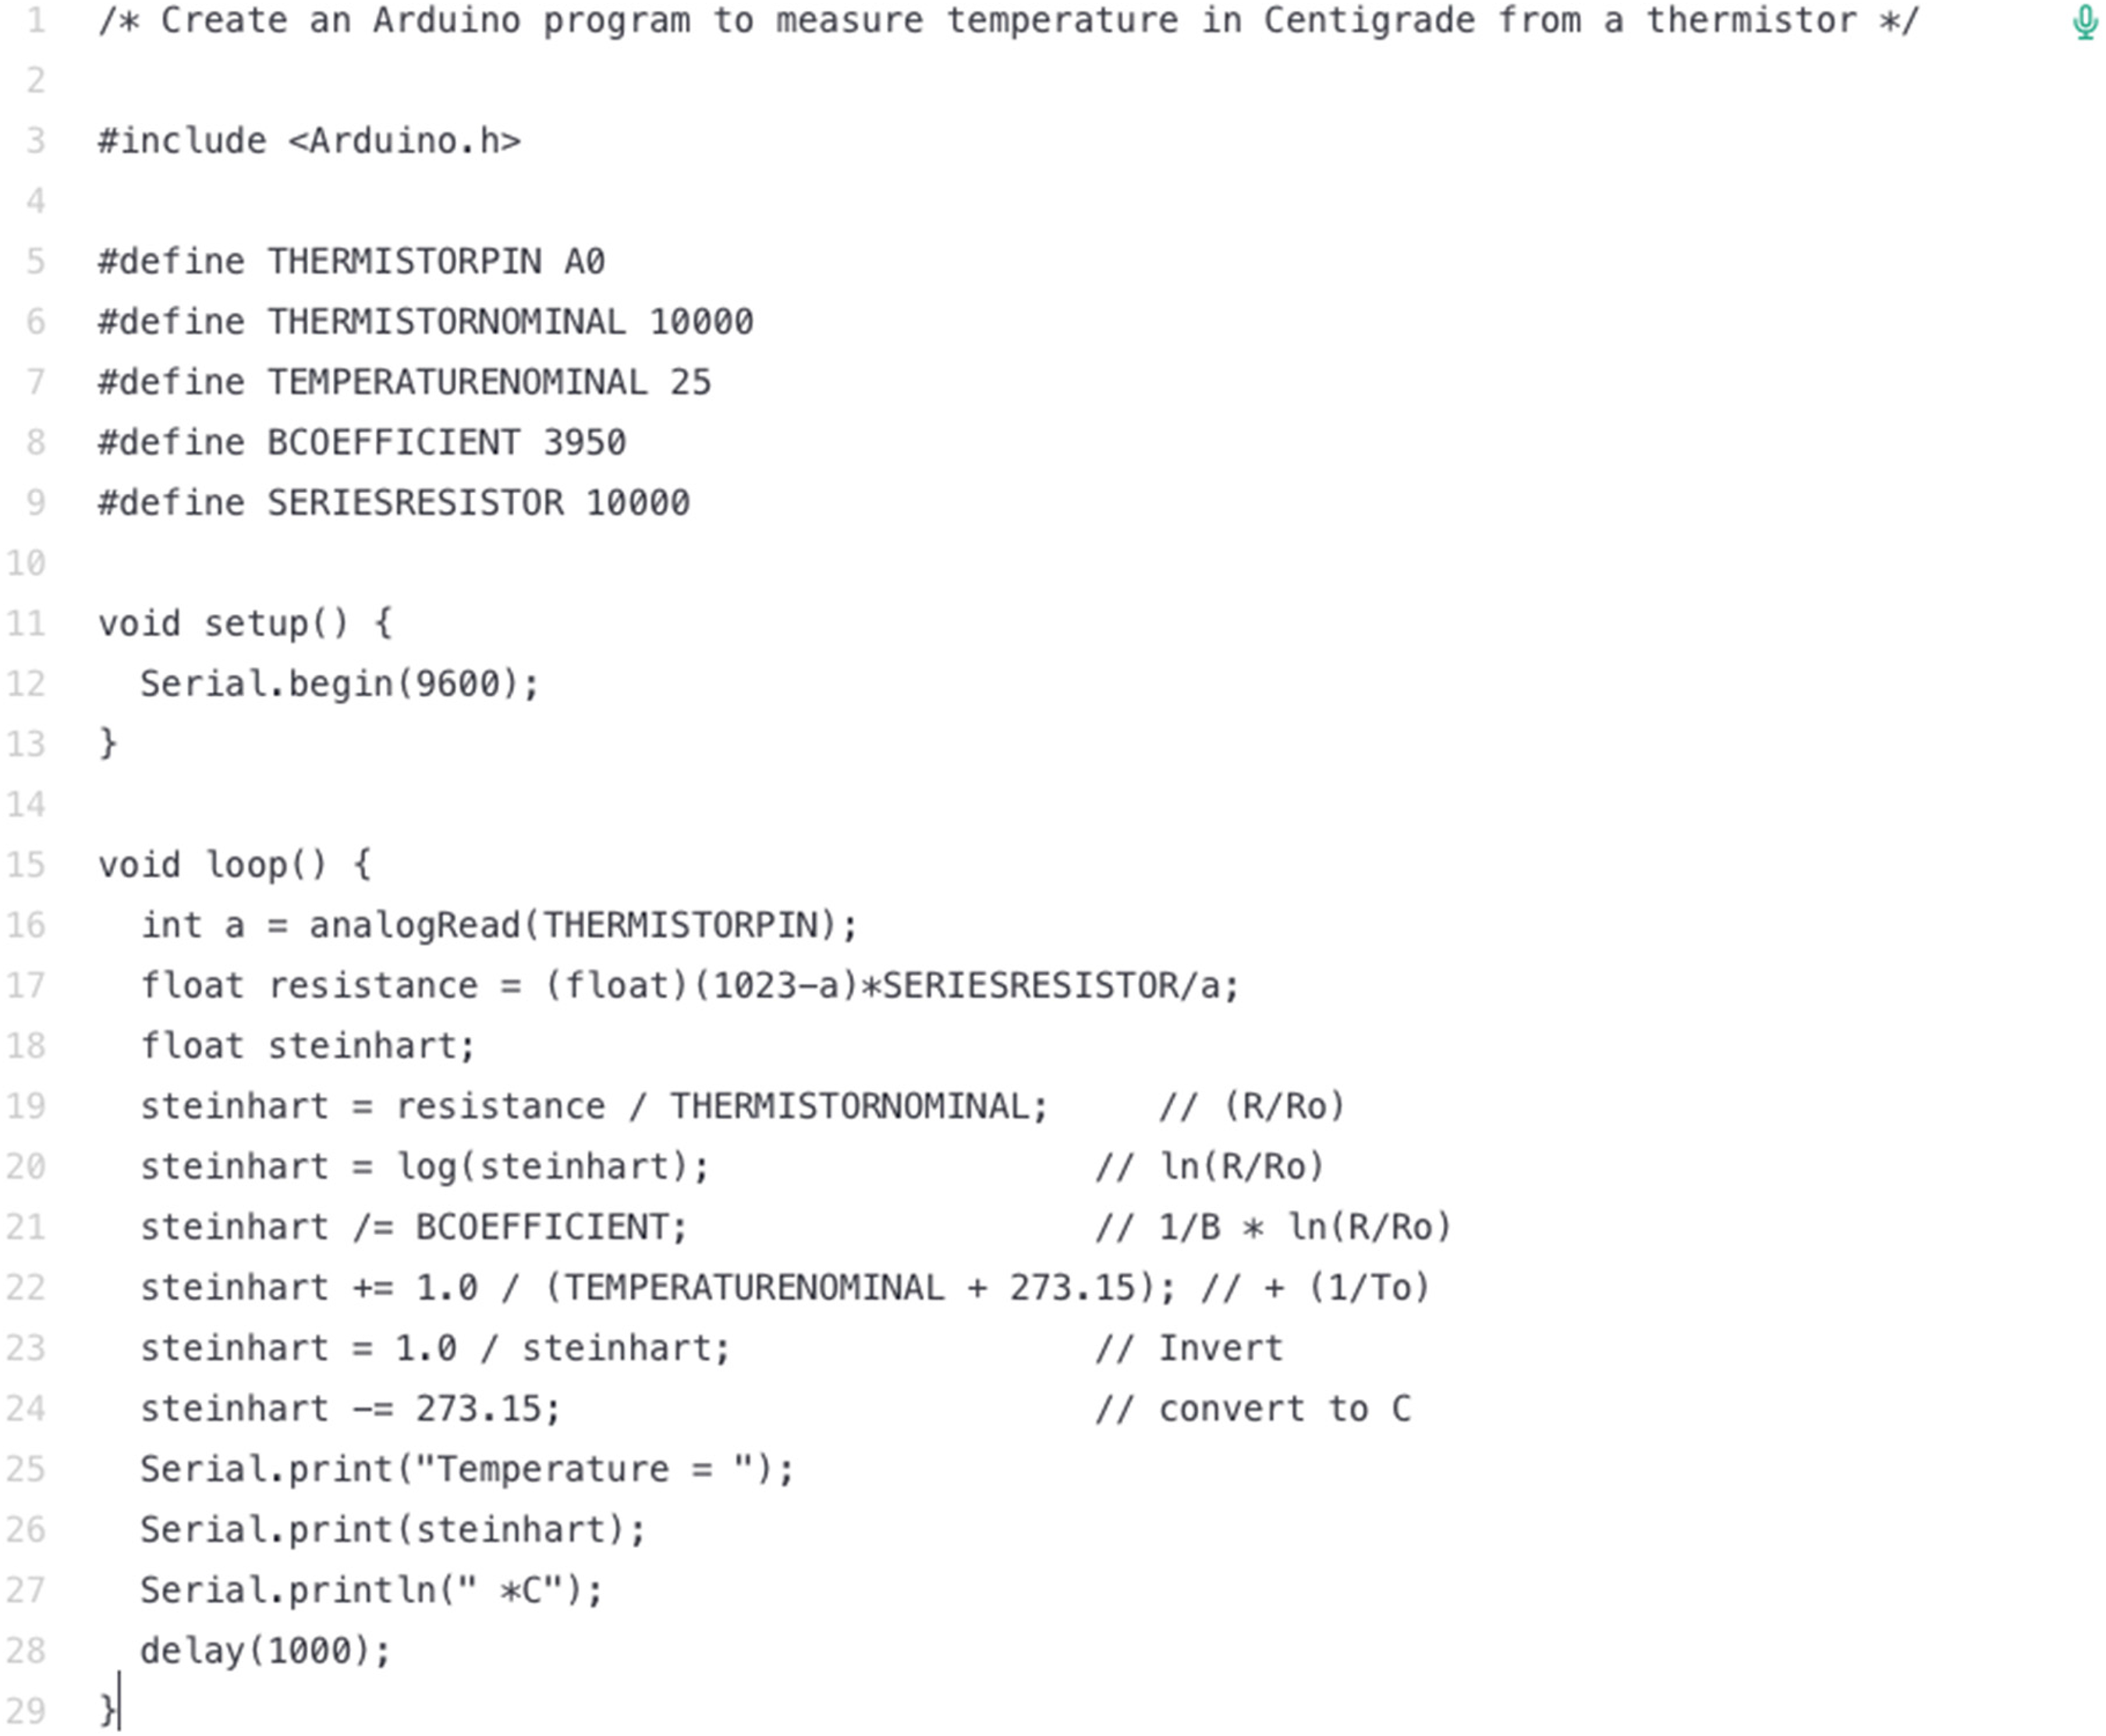
Task: Click the THERMISTORPIN A0 define line
Action: click(351, 262)
